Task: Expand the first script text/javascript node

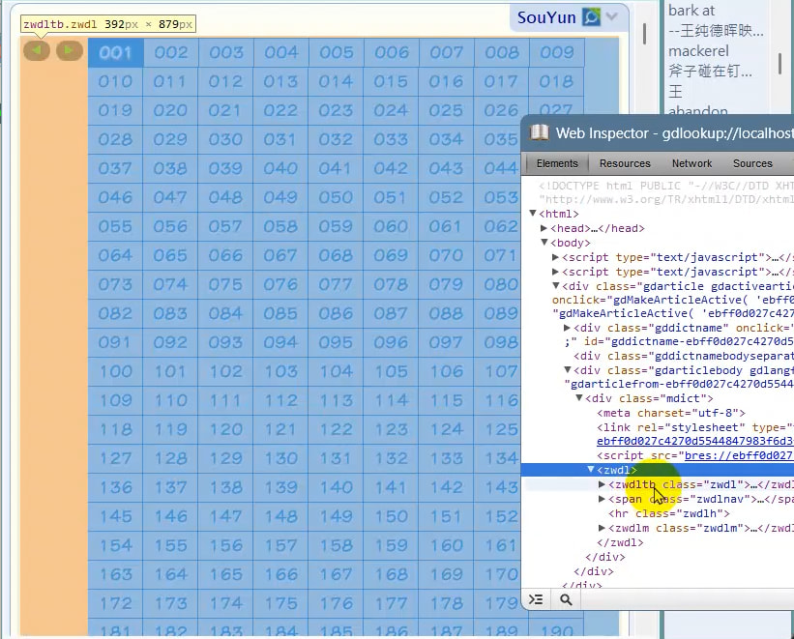Action: pyautogui.click(x=555, y=257)
